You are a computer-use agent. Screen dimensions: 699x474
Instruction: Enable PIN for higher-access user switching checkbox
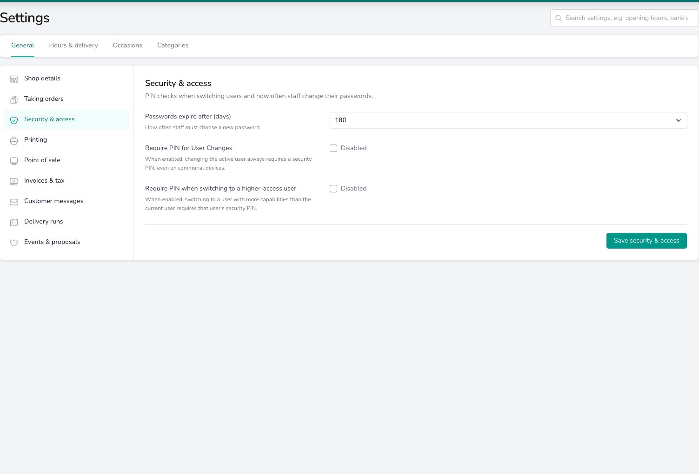coord(333,189)
